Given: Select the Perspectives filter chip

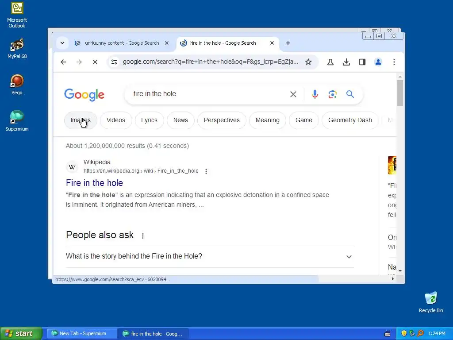Looking at the screenshot, I should pos(222,120).
